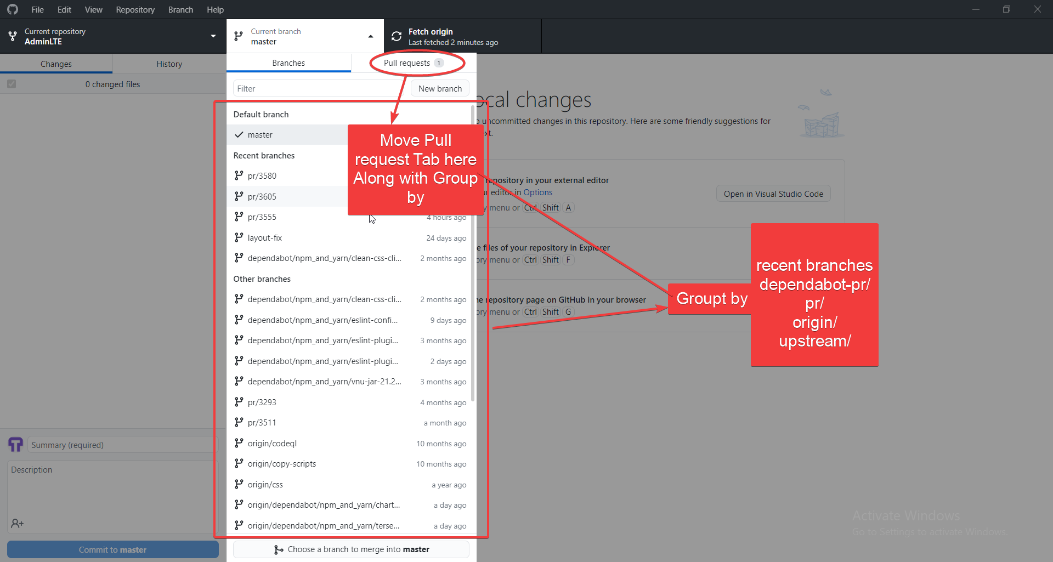Click the merge icon in Choose a branch bar
The image size is (1053, 562).
(279, 549)
